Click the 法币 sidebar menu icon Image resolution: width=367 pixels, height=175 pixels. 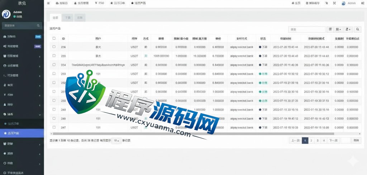5,114
